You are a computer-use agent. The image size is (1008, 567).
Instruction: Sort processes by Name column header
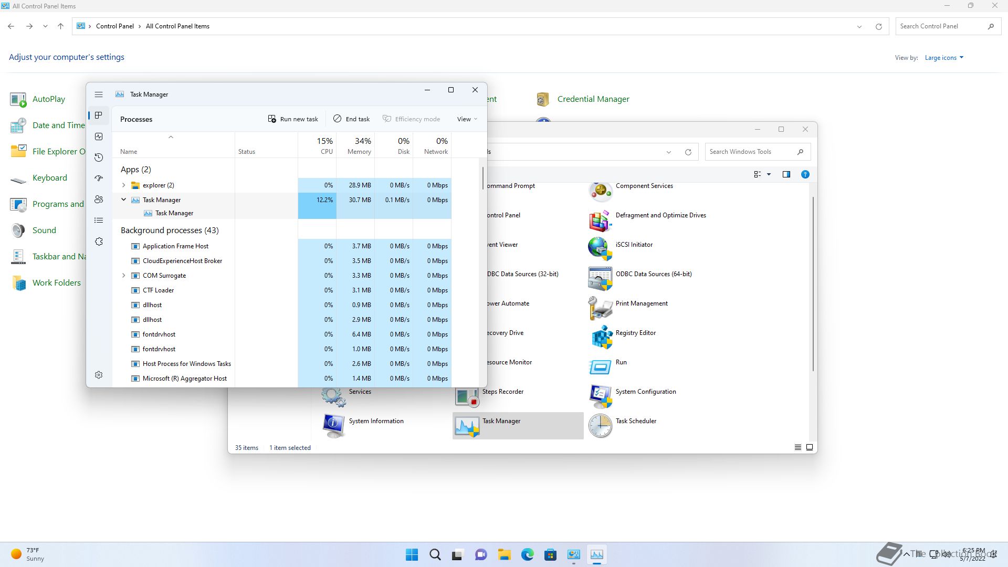coord(174,145)
